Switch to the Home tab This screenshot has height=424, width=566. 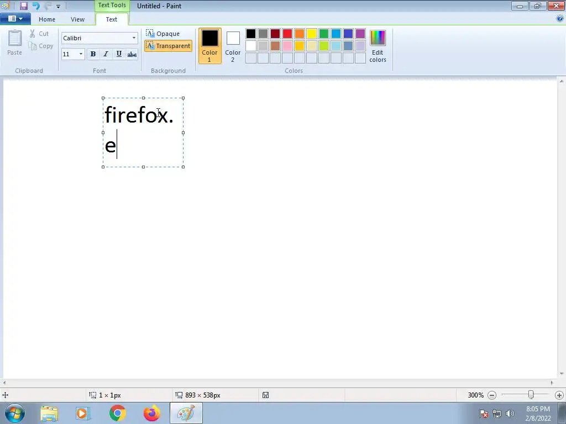[47, 19]
